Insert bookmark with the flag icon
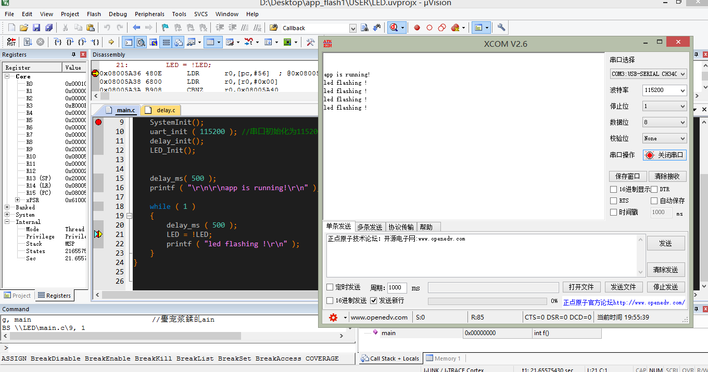Screen dimensions: 708x372 (x=165, y=28)
